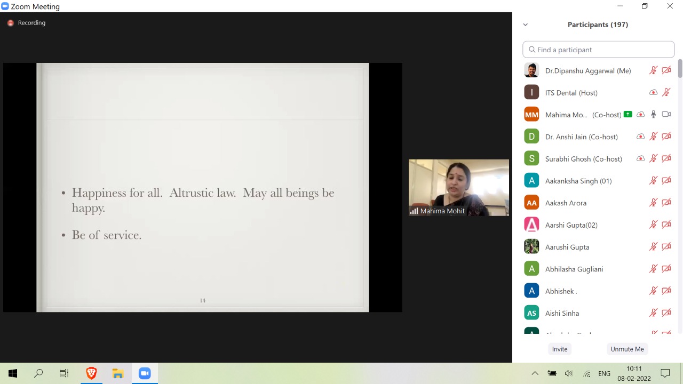Click the red Recording indicator icon
This screenshot has height=384, width=683.
click(10, 23)
